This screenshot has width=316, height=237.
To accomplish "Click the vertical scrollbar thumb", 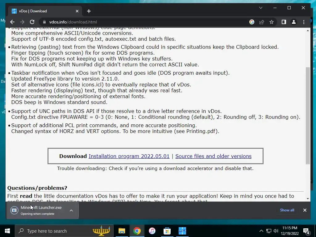I will pos(308,115).
